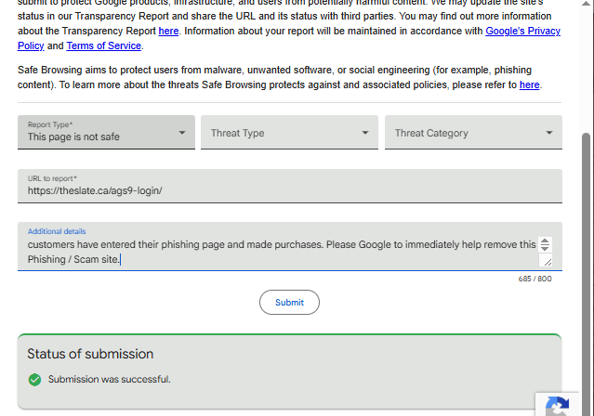Click the Additional details scroll-up arrow

point(545,241)
